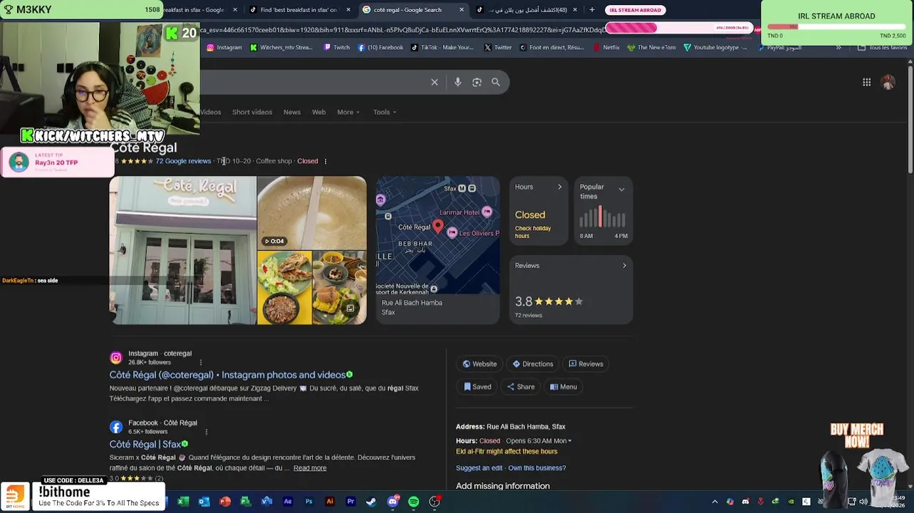The width and height of the screenshot is (914, 513).
Task: Switch to the Short videos tab
Action: tap(252, 113)
